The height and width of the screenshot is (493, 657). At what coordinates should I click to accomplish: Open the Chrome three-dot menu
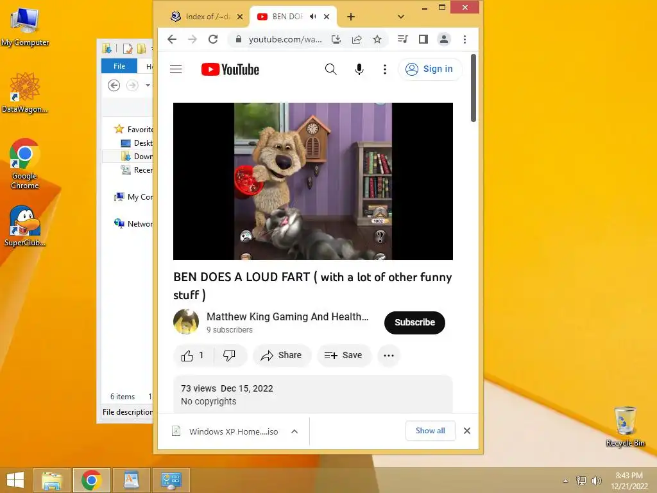coord(465,39)
